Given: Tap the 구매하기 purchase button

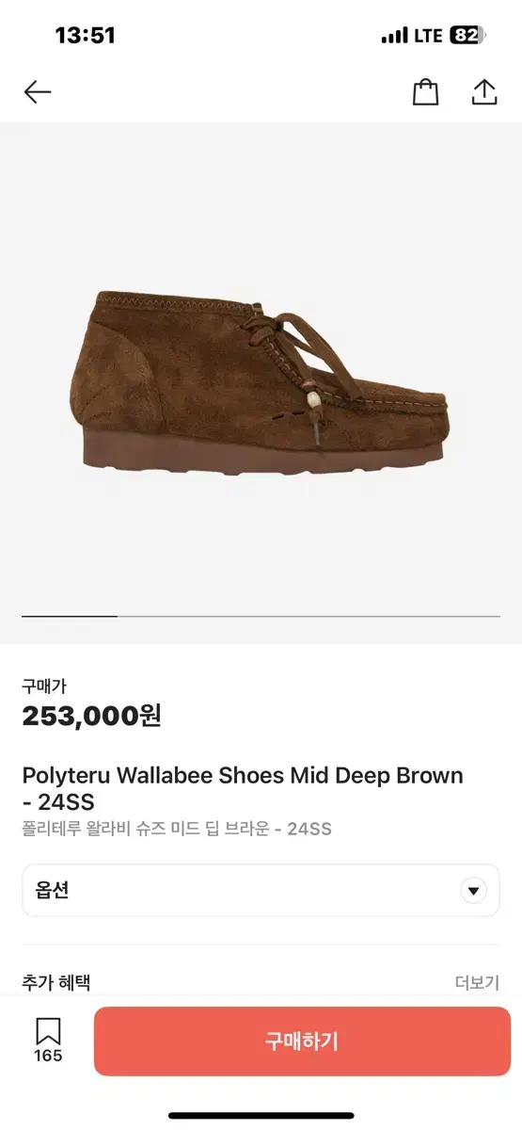Looking at the screenshot, I should (301, 1041).
